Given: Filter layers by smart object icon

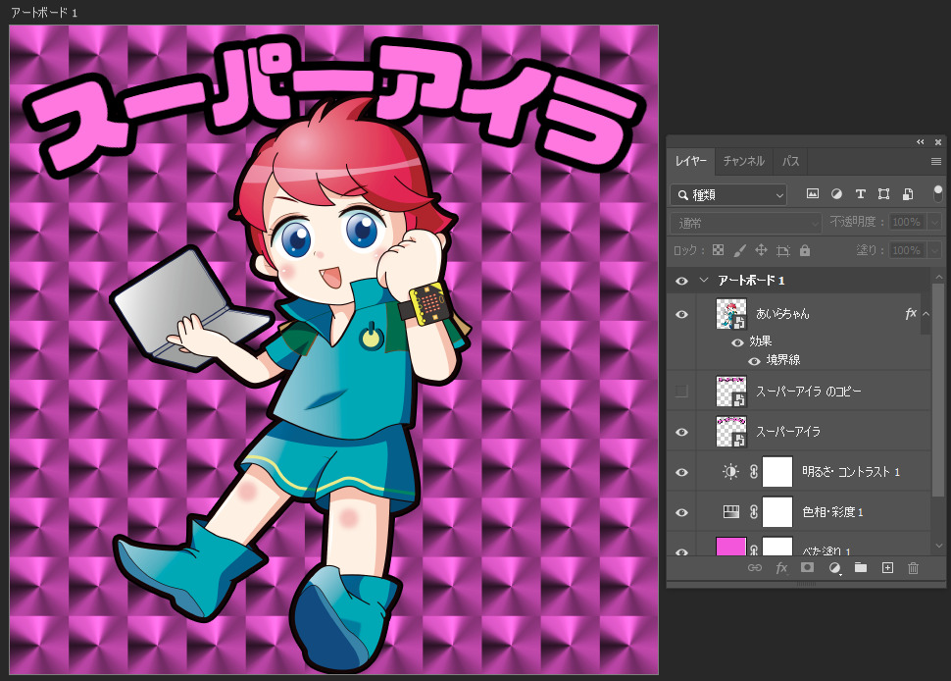Looking at the screenshot, I should pyautogui.click(x=907, y=193).
